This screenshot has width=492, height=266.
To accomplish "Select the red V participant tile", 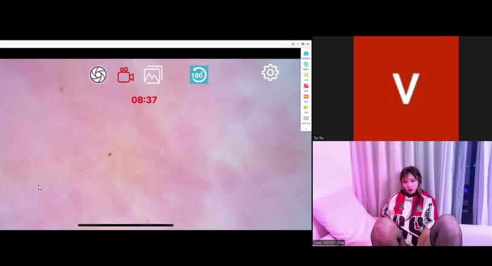I will [406, 88].
